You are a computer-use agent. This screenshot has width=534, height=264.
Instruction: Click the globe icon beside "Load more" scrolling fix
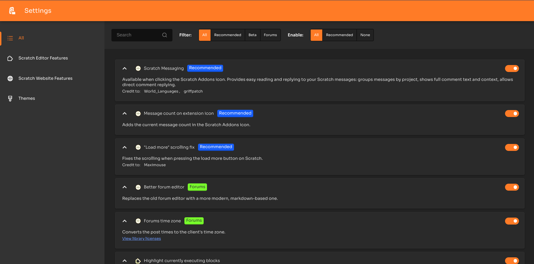pos(138,147)
